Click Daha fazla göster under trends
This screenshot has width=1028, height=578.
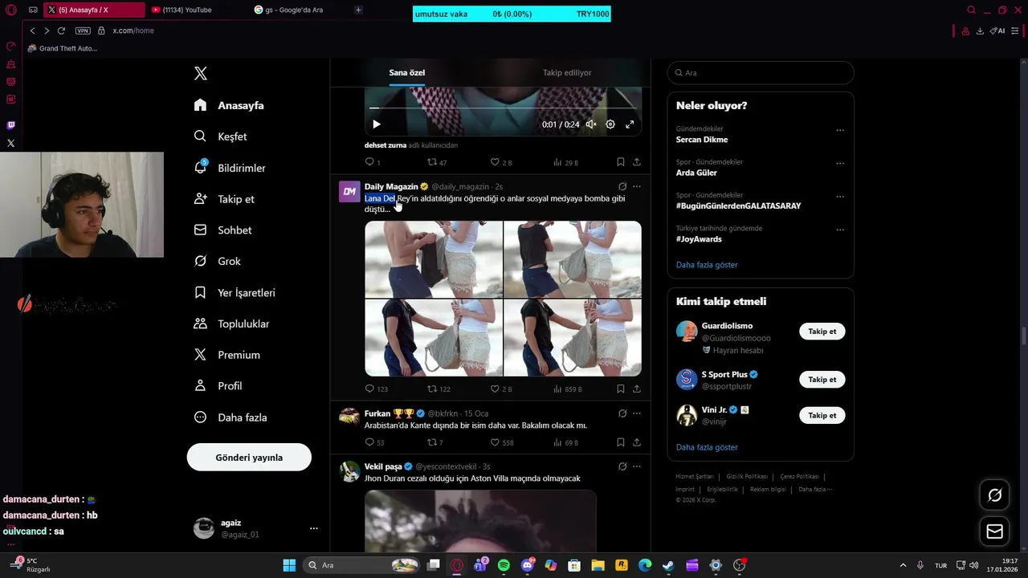[x=707, y=265]
